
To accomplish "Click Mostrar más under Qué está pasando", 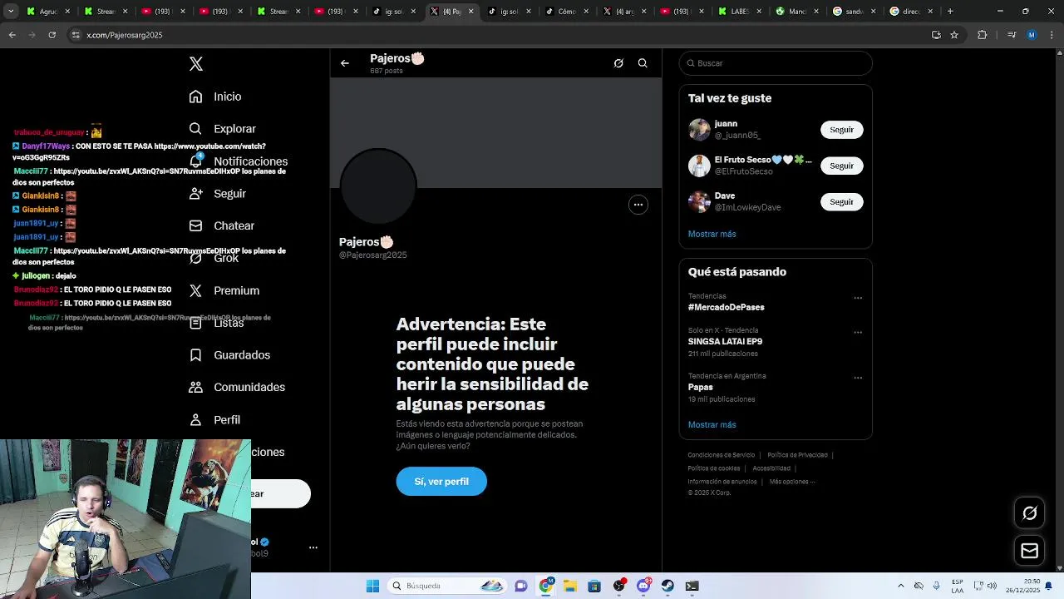I will pyautogui.click(x=712, y=425).
